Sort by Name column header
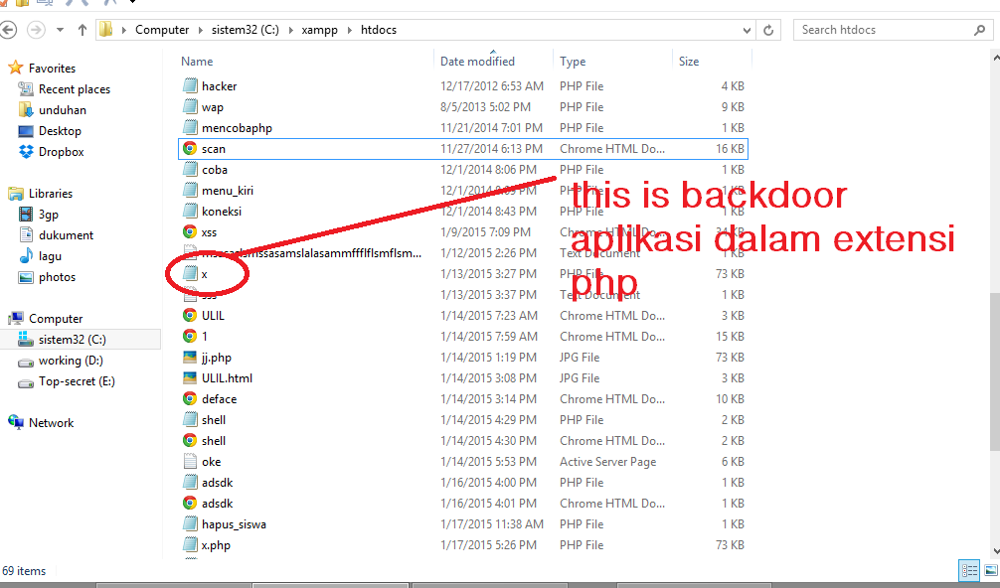The image size is (1000, 588). coord(197,62)
